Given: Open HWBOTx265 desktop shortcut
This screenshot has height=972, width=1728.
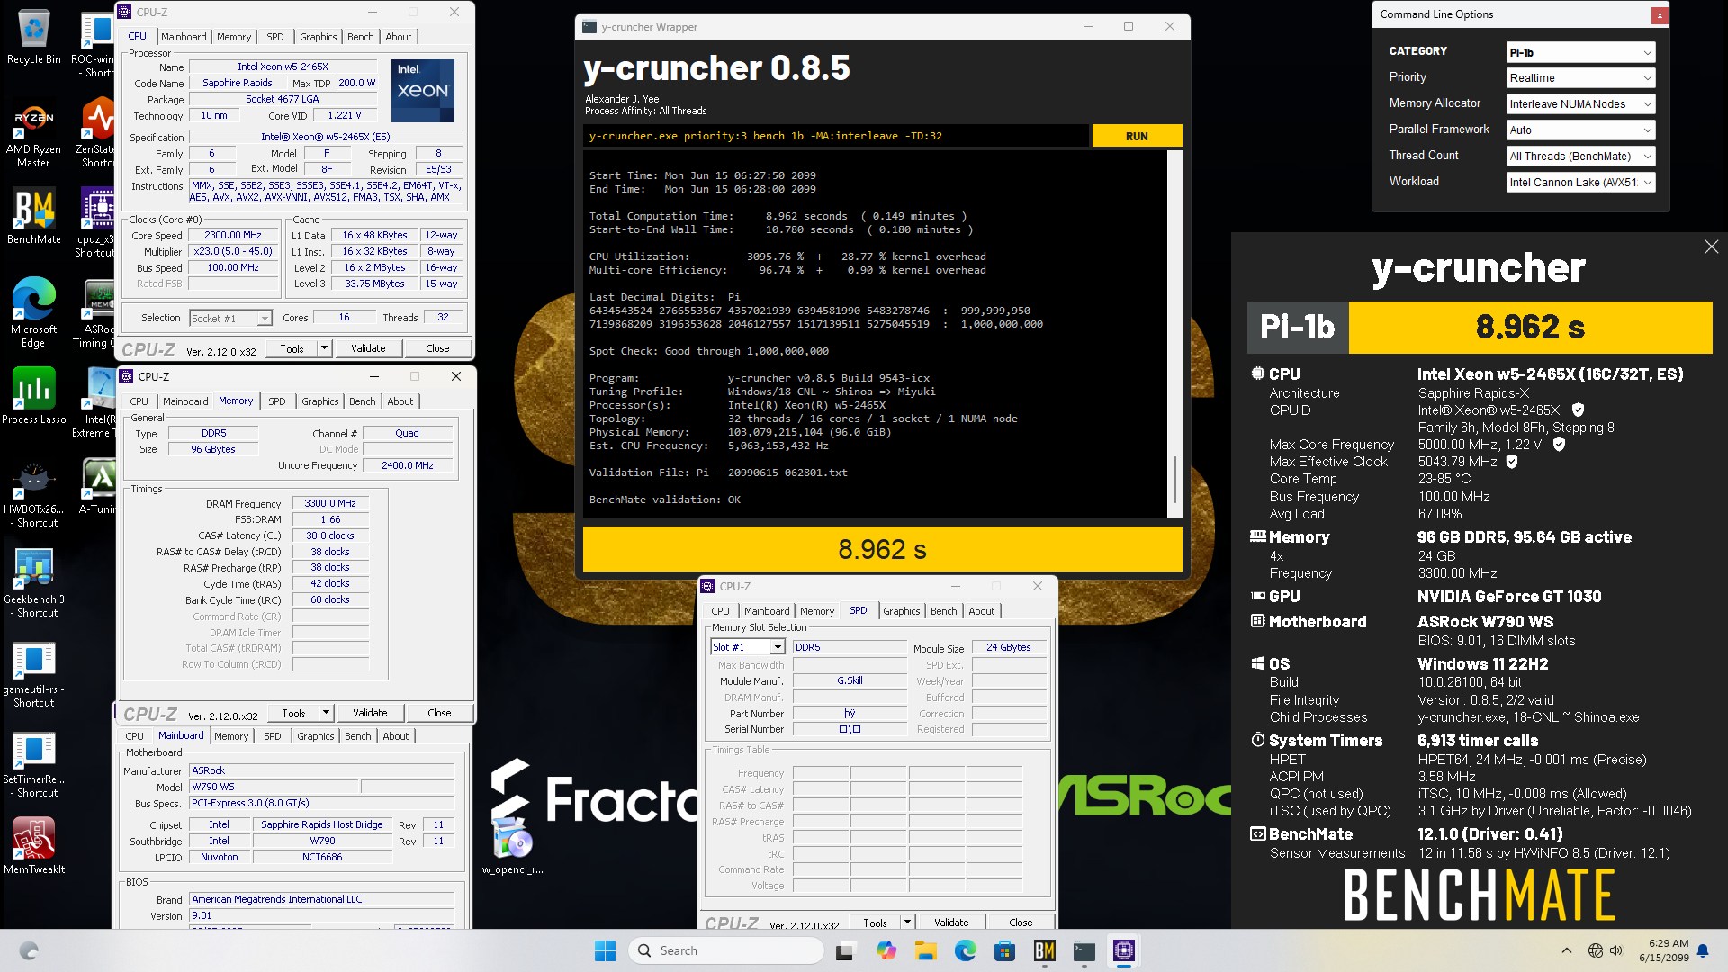Looking at the screenshot, I should click(x=33, y=494).
